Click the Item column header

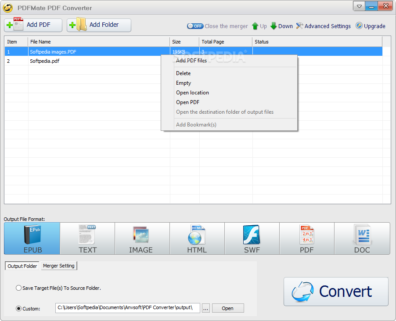(16, 42)
